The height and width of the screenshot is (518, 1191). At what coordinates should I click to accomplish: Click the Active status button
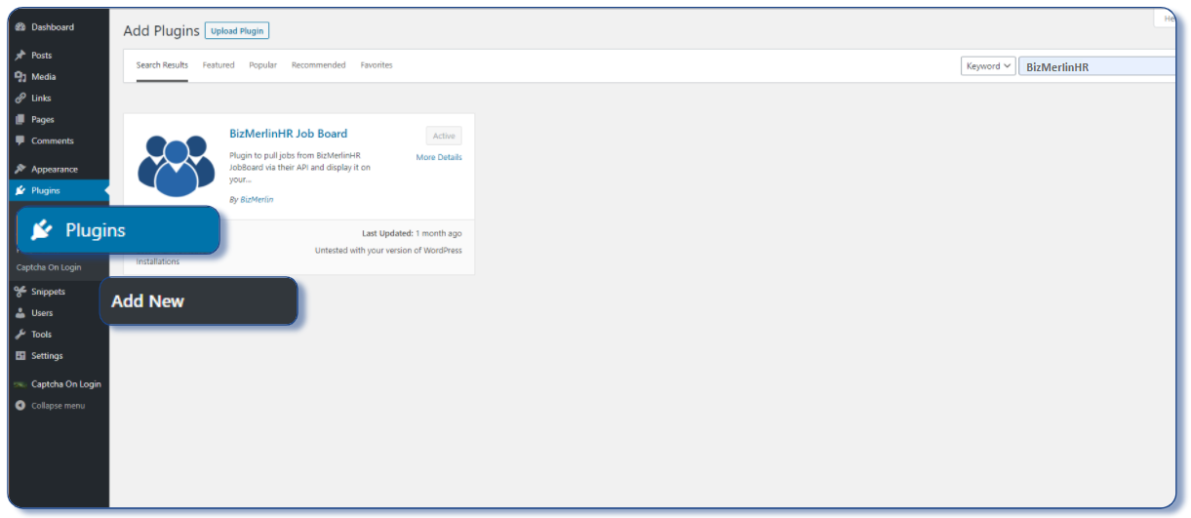coord(444,137)
